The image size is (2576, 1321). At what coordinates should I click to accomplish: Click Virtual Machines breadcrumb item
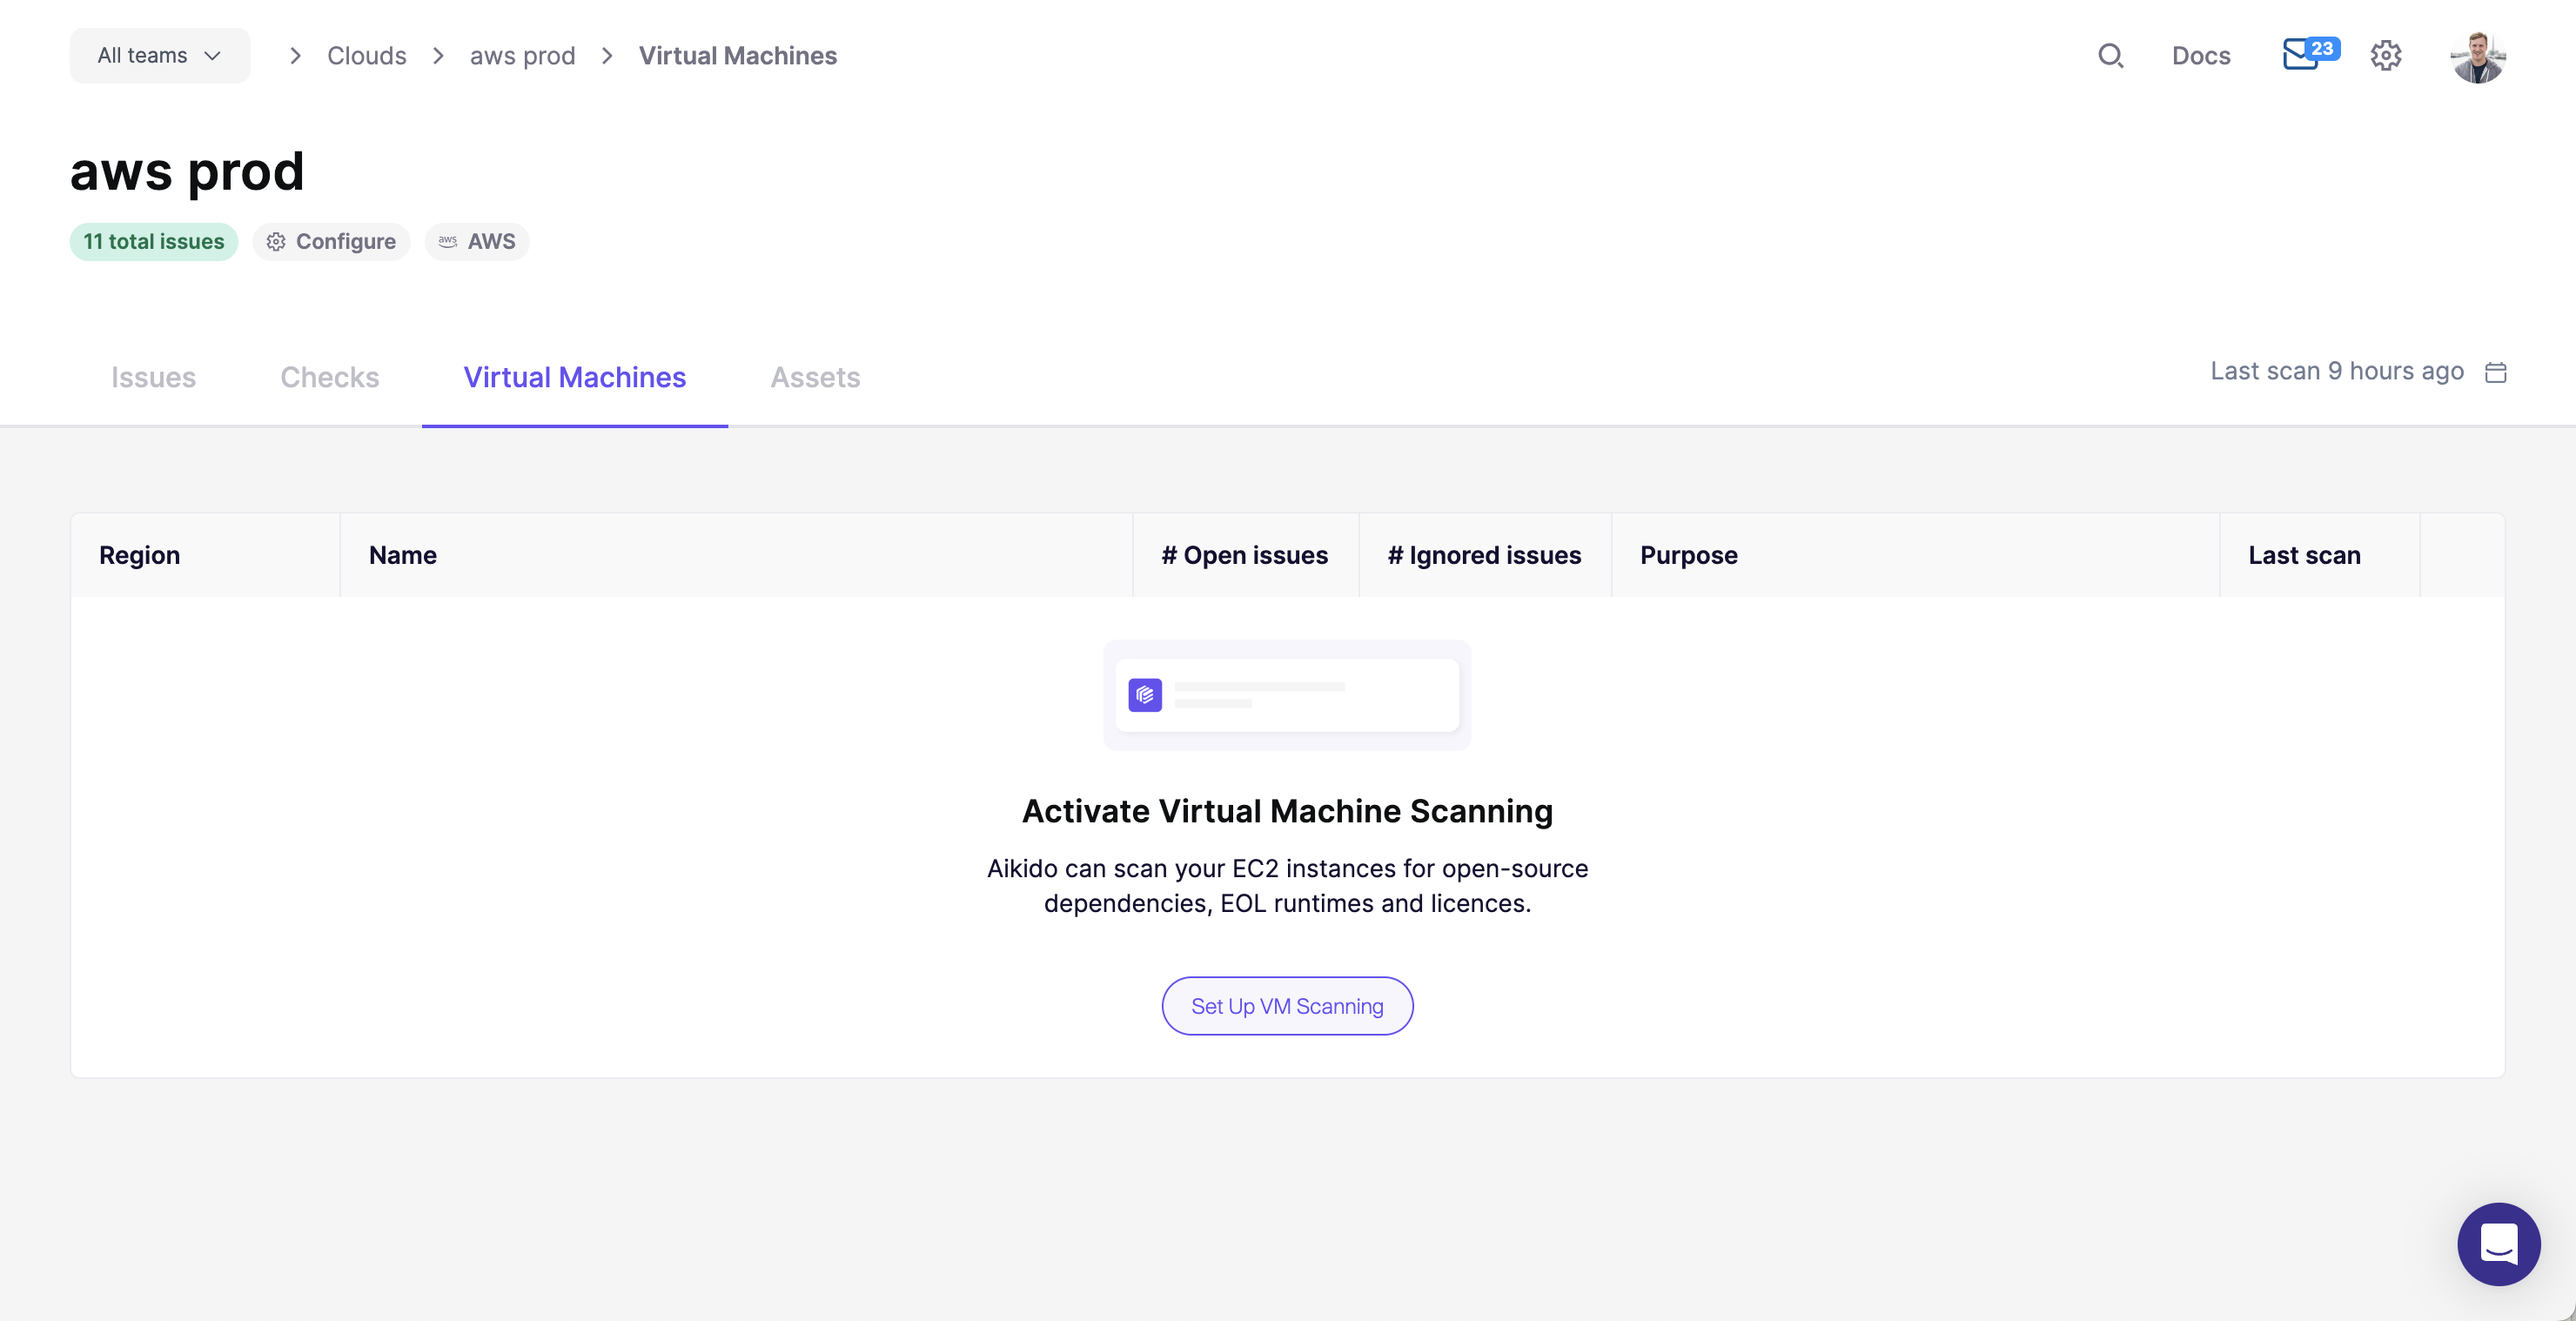click(738, 56)
